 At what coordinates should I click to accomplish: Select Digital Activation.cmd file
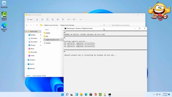pyautogui.click(x=52, y=40)
